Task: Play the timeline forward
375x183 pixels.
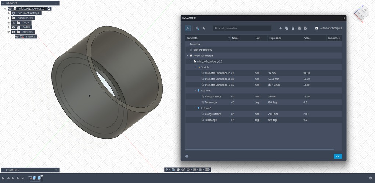Action: [13, 178]
